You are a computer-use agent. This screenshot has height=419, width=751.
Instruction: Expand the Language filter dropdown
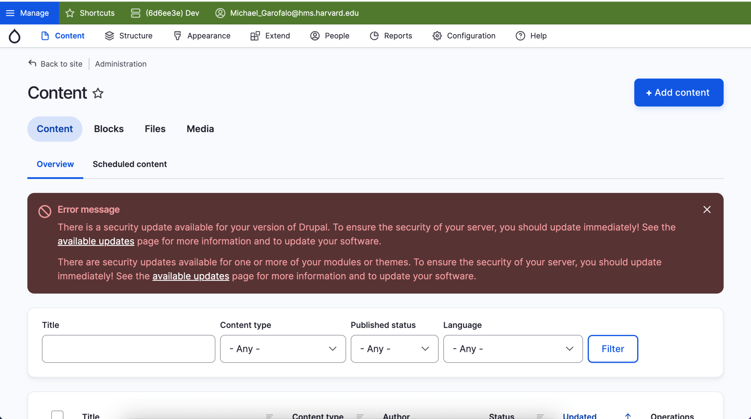[513, 349]
